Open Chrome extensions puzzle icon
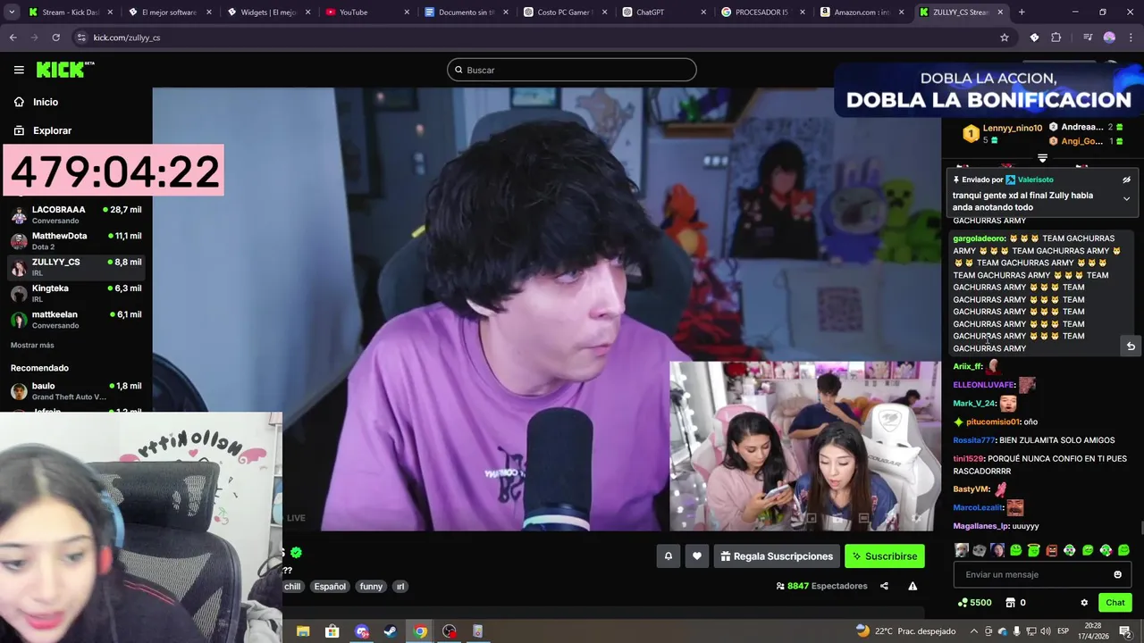This screenshot has height=643, width=1144. (x=1056, y=38)
